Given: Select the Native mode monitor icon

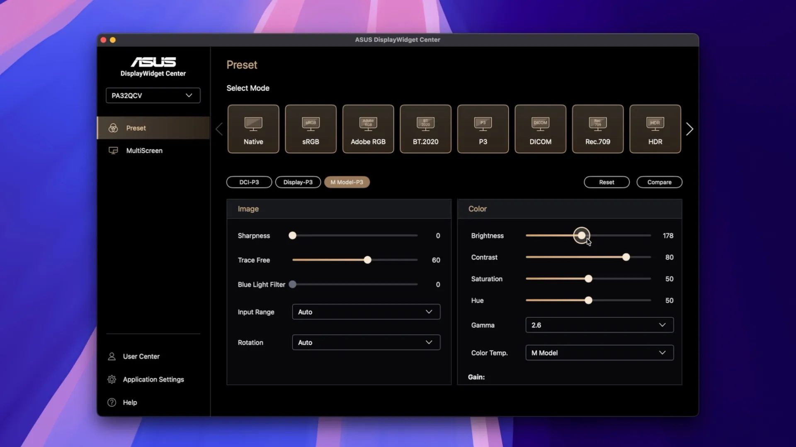Looking at the screenshot, I should (253, 124).
